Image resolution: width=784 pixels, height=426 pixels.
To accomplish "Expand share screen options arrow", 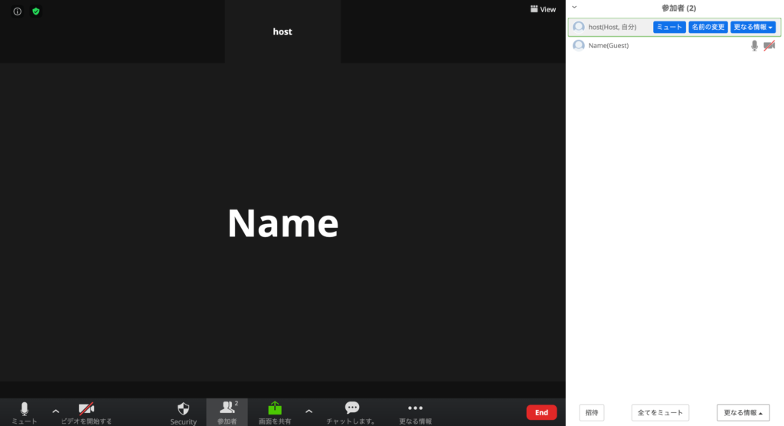I will 309,411.
